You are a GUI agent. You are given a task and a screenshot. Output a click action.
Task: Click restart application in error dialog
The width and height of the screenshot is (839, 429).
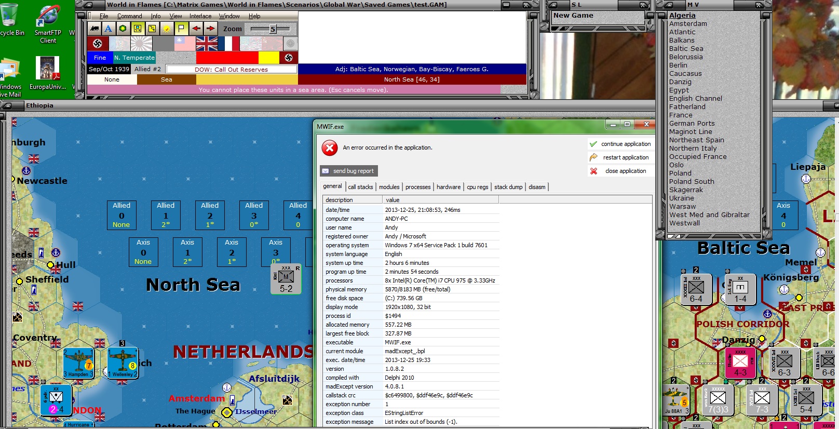[620, 157]
